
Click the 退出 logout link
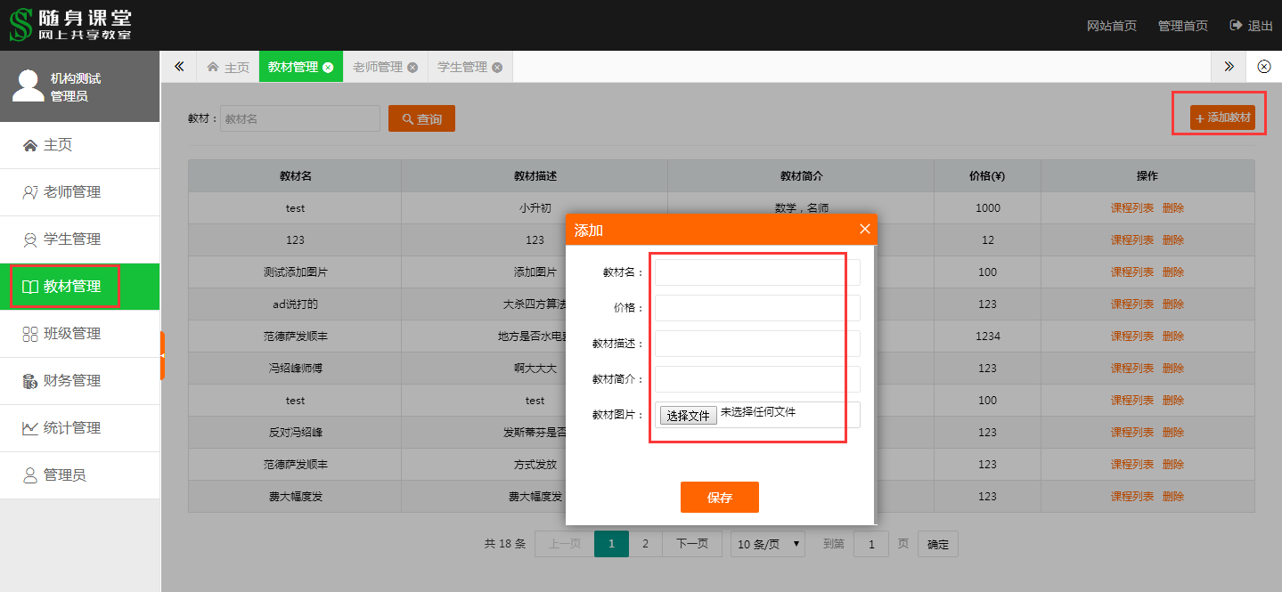click(1252, 26)
